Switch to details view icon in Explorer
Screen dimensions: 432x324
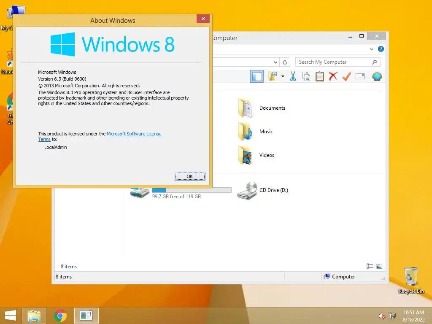[370, 266]
